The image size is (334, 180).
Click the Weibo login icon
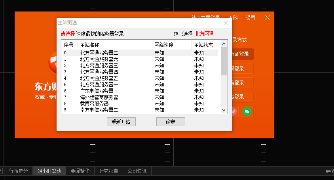[234, 111]
